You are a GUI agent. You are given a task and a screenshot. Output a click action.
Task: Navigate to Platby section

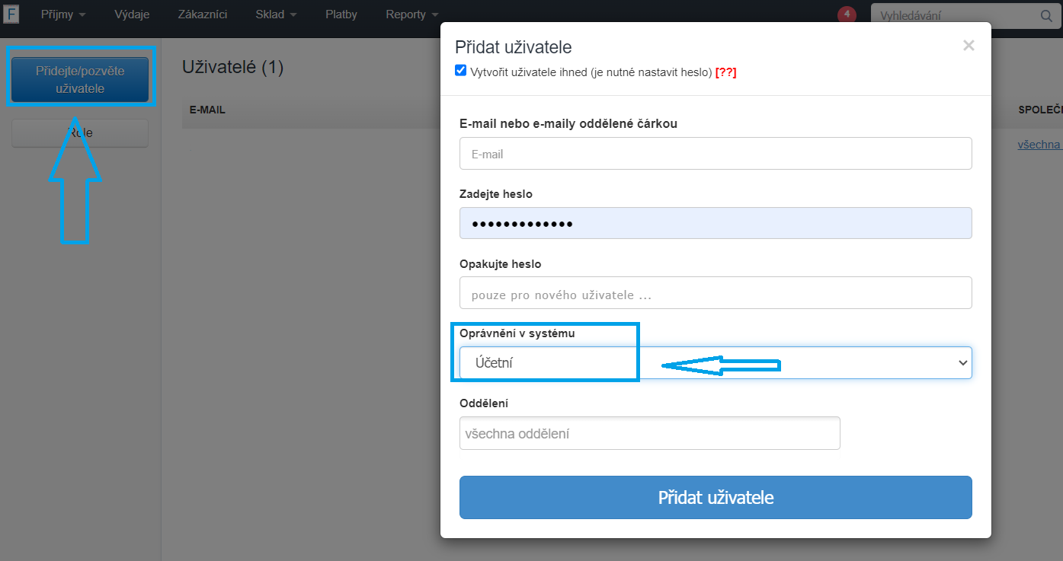(341, 14)
